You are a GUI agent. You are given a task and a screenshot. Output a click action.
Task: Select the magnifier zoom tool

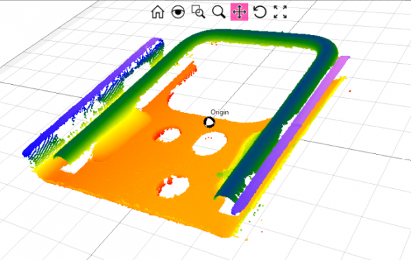tap(219, 12)
